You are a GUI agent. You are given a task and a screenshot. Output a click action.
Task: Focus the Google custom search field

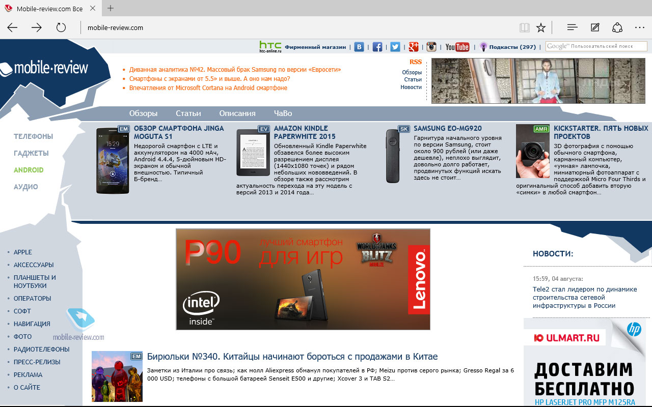tap(596, 46)
